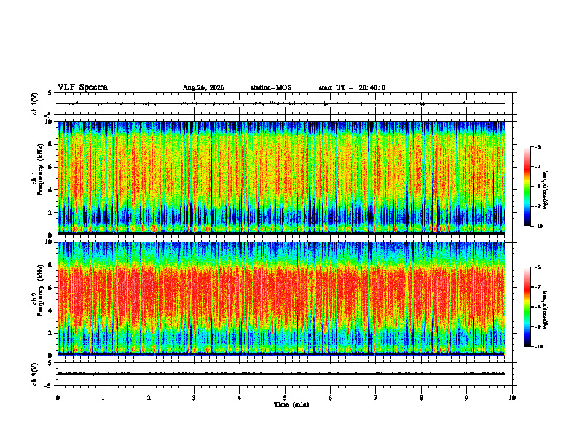This screenshot has width=577, height=446.
Task: Click the ch.3 waveform trace in bottom panel
Action: tap(281, 374)
